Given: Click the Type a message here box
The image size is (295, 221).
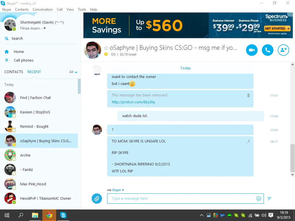Looking at the screenshot, I should (185, 199).
